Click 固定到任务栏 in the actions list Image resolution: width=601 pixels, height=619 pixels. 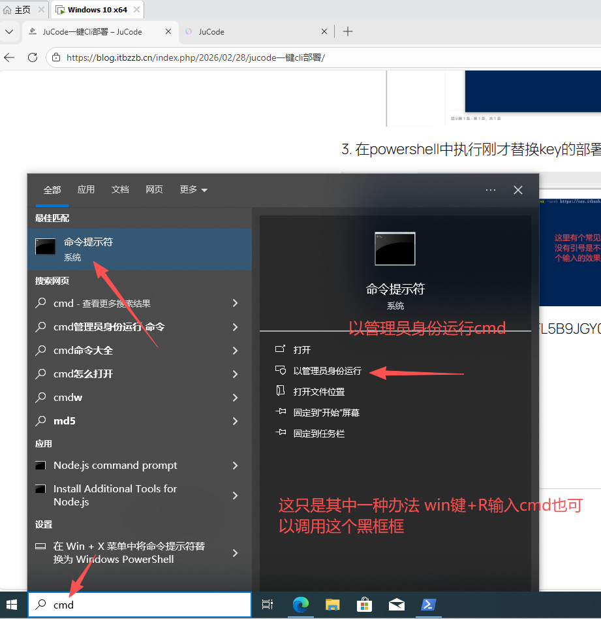tap(318, 434)
